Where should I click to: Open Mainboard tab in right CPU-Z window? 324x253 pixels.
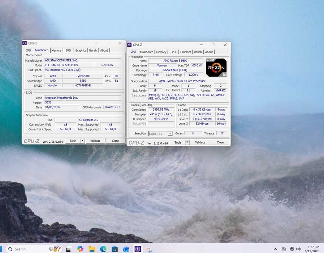coord(147,52)
